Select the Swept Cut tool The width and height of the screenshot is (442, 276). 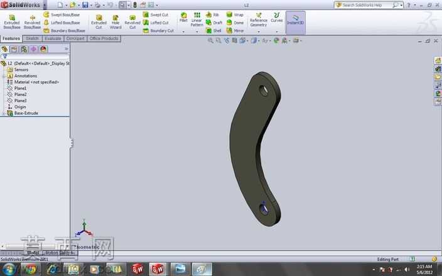(x=156, y=14)
